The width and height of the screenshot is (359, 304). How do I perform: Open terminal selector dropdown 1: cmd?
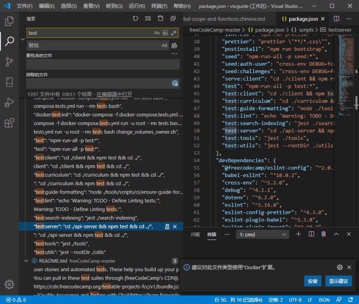[x=263, y=234]
